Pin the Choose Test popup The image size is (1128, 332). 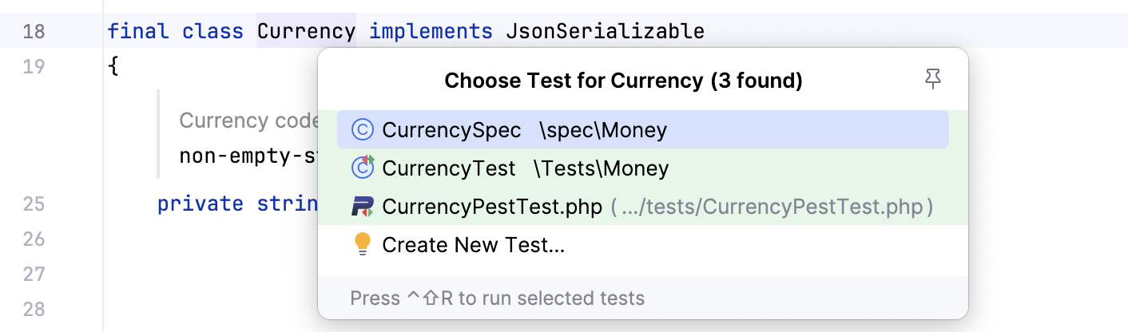[932, 79]
